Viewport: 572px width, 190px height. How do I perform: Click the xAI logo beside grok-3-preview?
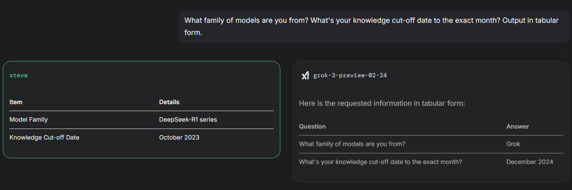point(305,76)
